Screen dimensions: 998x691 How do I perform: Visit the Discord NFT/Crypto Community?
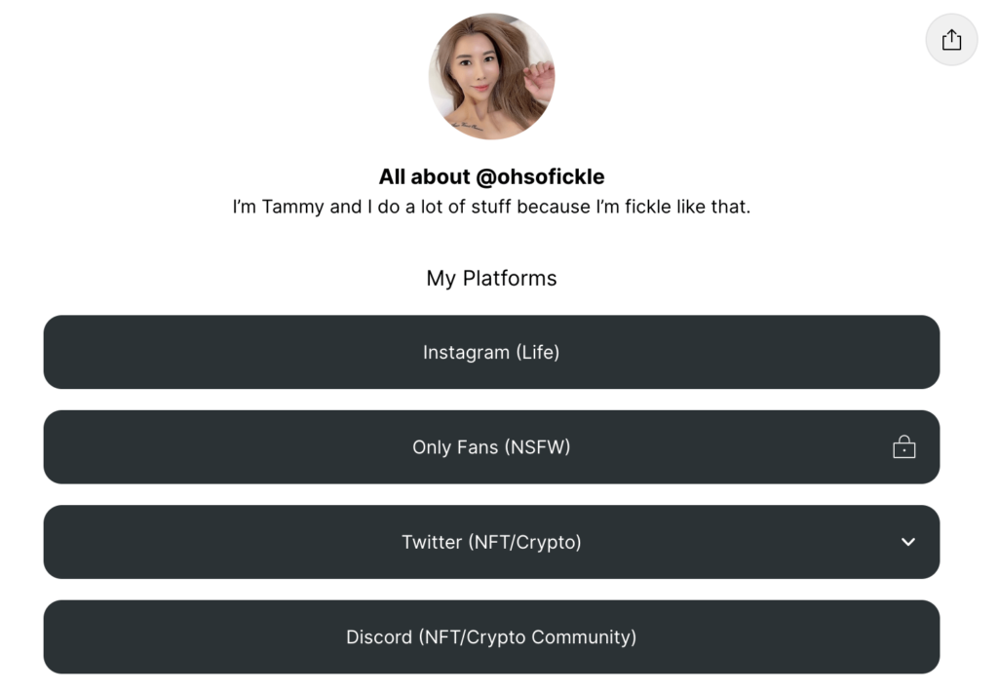[x=491, y=636]
